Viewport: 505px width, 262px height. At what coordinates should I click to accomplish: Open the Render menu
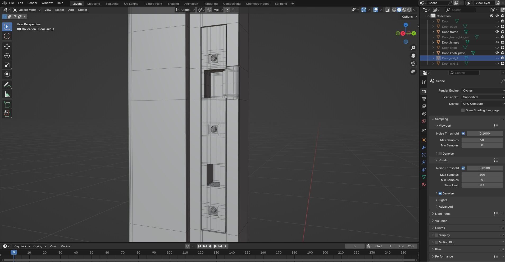[32, 3]
